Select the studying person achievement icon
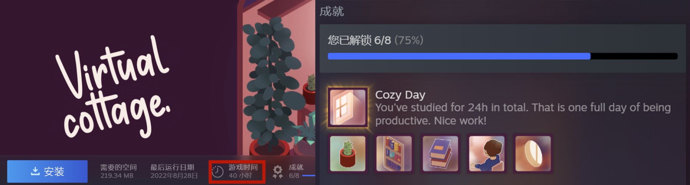Viewport: 690px width, 185px height. 487,153
